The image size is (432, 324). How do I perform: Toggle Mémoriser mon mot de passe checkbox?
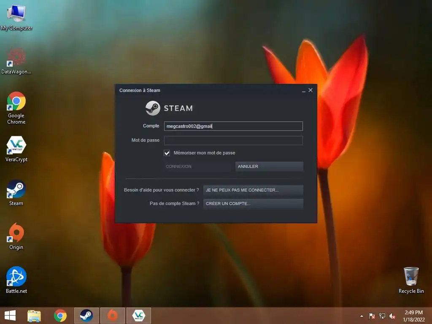(167, 153)
